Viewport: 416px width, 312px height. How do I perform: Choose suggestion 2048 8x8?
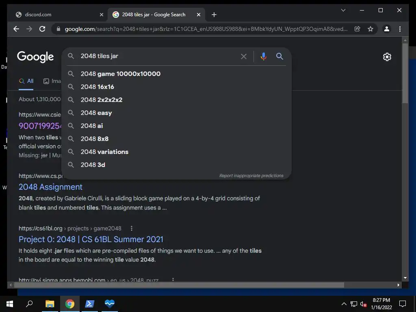[x=176, y=139]
